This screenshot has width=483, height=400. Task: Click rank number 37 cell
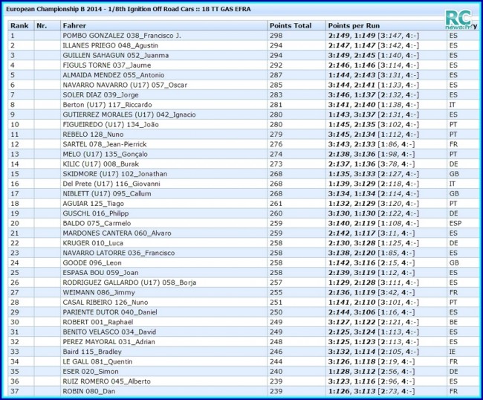(x=15, y=391)
